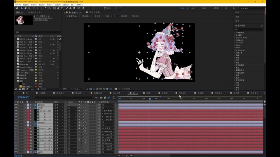This screenshot has width=280, height=157.
Task: Click the timeline zoom slider at the bottom
Action: 127,155
